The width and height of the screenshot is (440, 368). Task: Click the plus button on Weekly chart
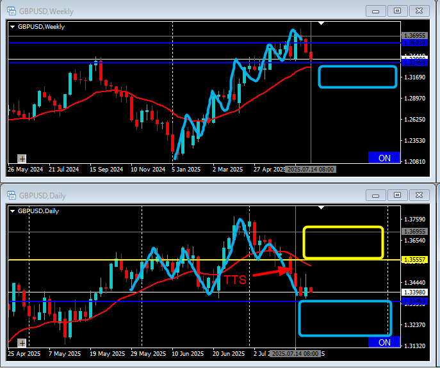[x=22, y=159]
